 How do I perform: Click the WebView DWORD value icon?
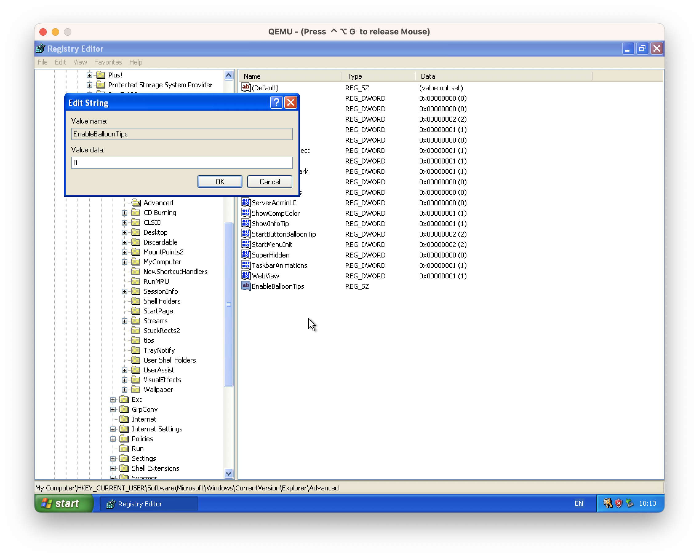tap(246, 276)
